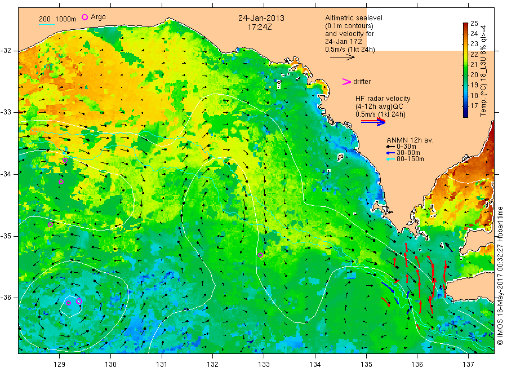Click the latitude label -35
The image size is (507, 372).
(x=5, y=236)
